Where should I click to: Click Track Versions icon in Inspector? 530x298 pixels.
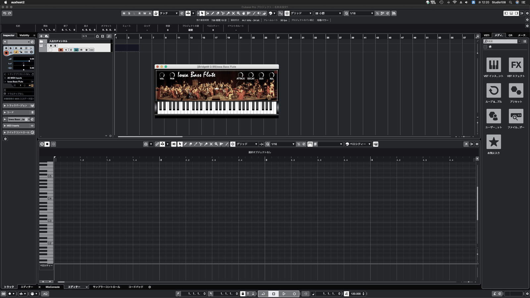[32, 106]
